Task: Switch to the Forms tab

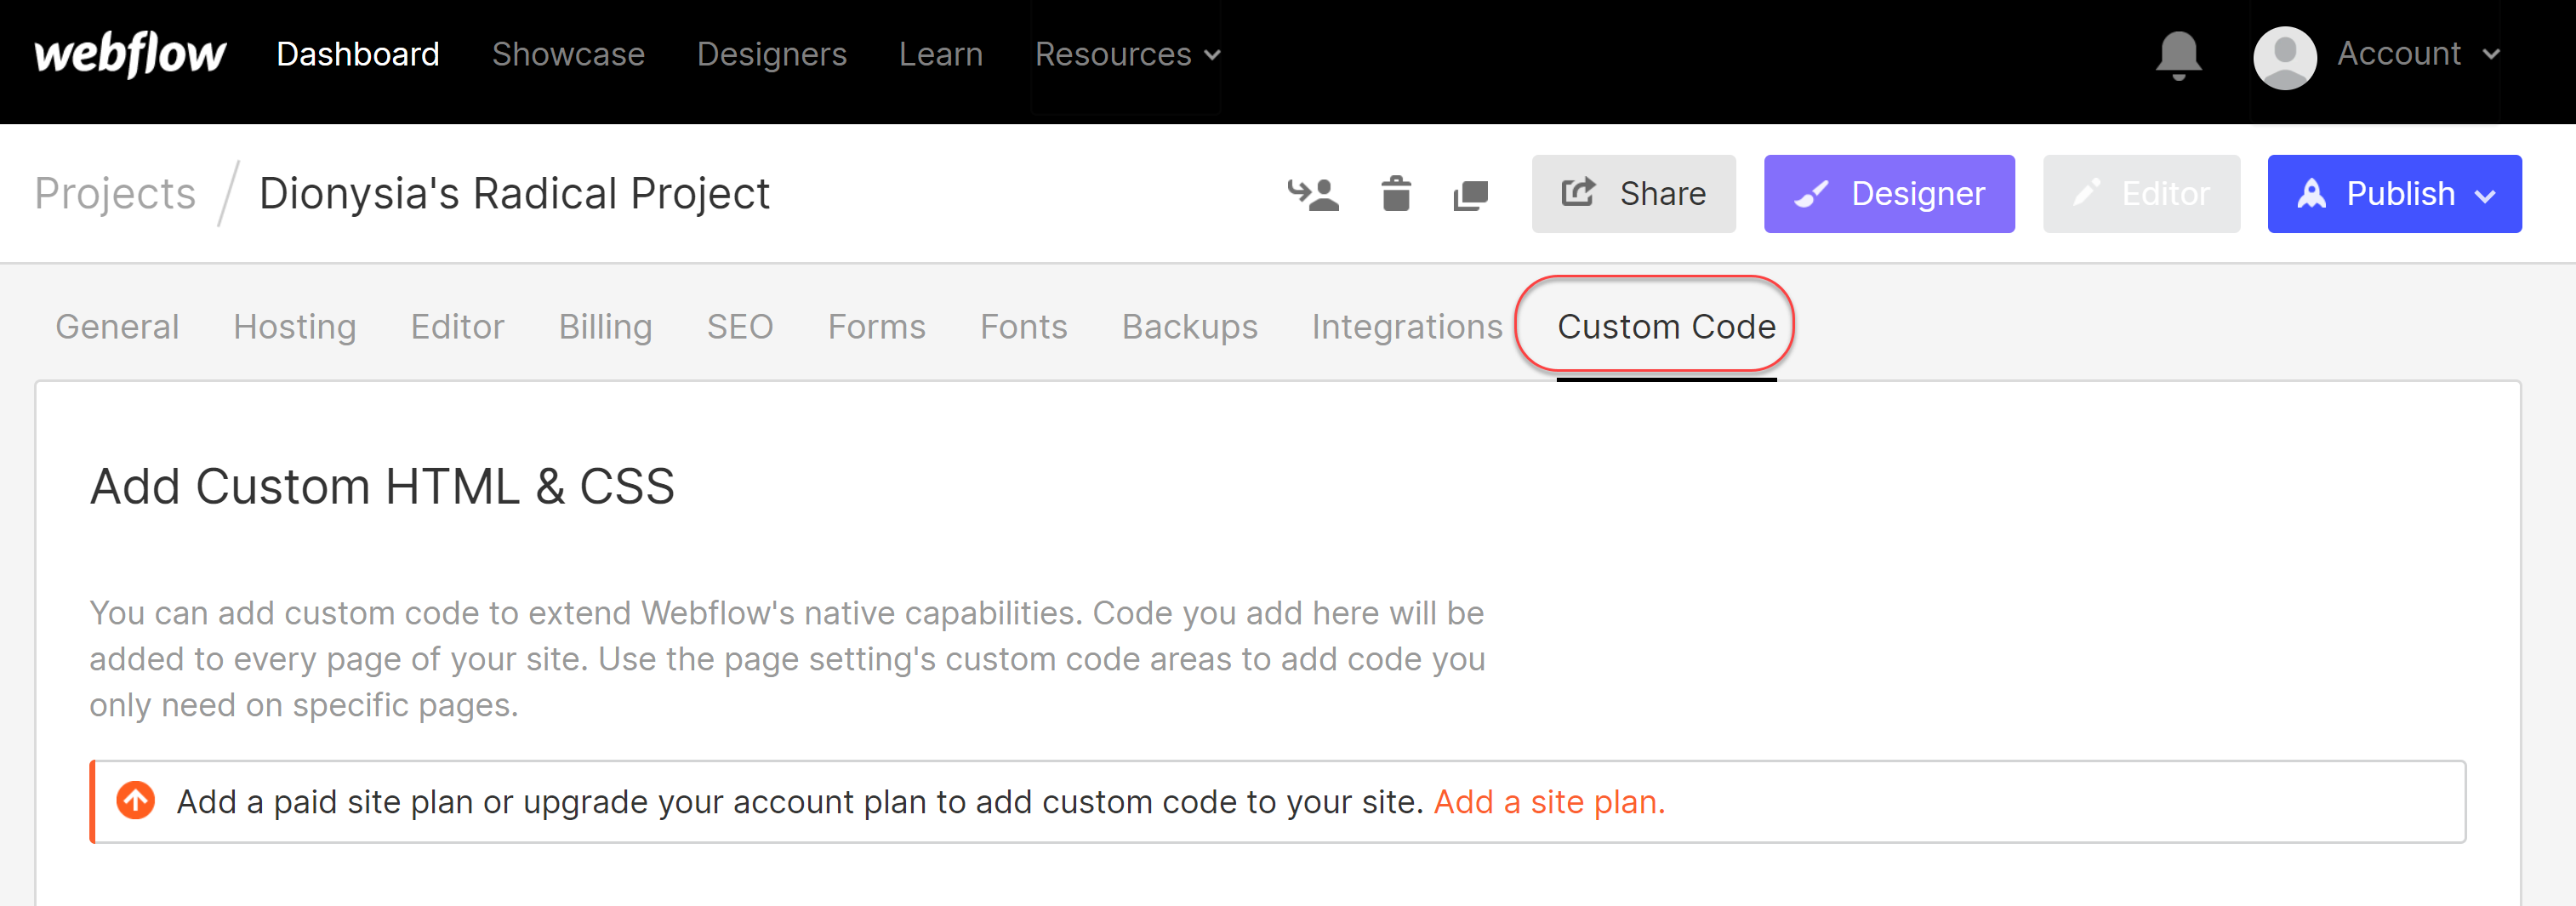Action: point(876,327)
